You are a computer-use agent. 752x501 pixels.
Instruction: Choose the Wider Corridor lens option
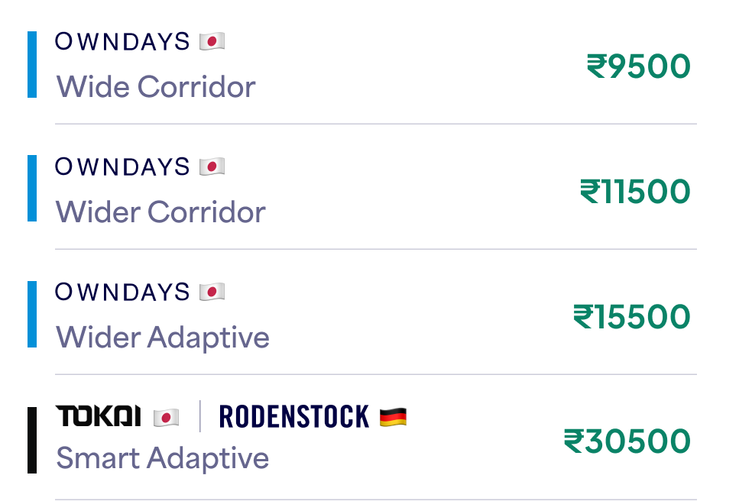pyautogui.click(x=160, y=212)
